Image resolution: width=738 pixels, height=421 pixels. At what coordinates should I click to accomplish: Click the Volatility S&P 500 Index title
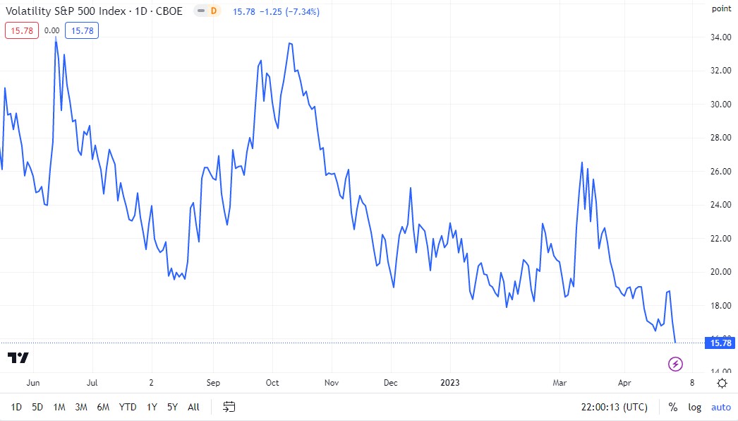[x=66, y=11]
